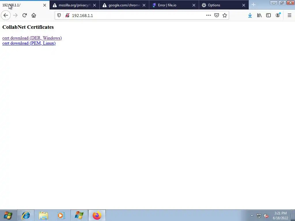Open the Firefox home page
Viewport: 295px width, 221px height.
(x=34, y=16)
